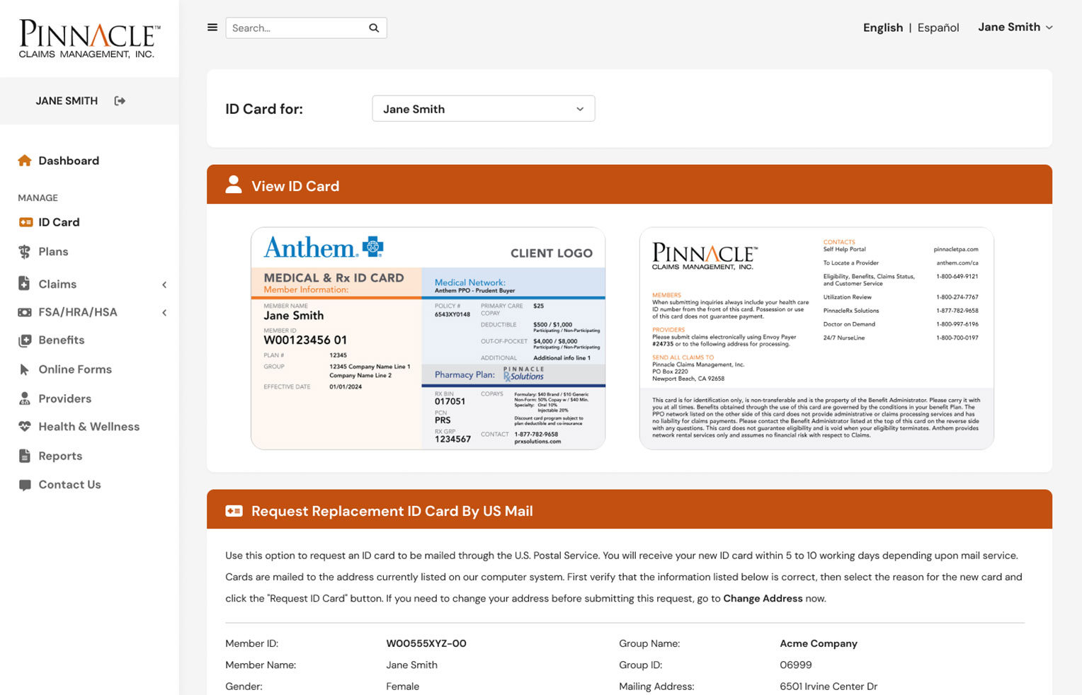This screenshot has width=1082, height=695.
Task: Click the Mailing Address 6501 Irvine Center Dr
Action: point(828,687)
